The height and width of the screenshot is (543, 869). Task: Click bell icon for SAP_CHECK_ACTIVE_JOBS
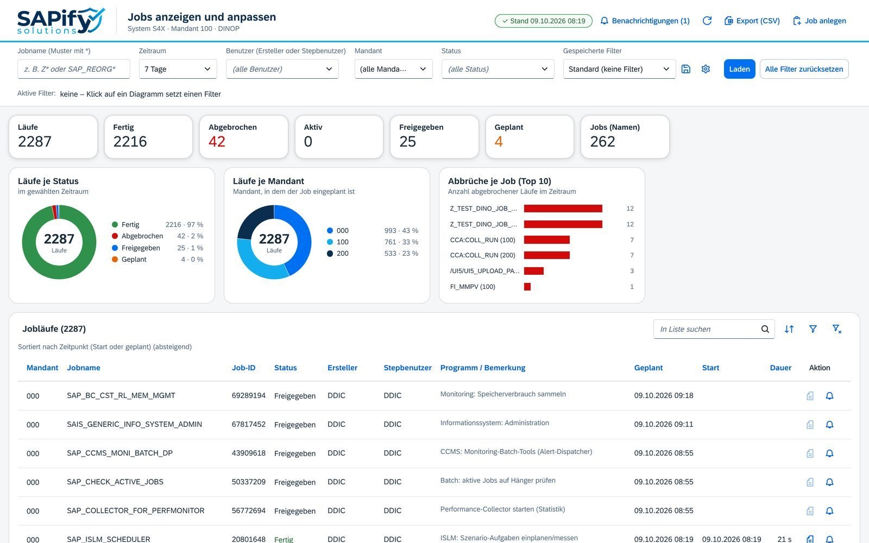coord(829,482)
